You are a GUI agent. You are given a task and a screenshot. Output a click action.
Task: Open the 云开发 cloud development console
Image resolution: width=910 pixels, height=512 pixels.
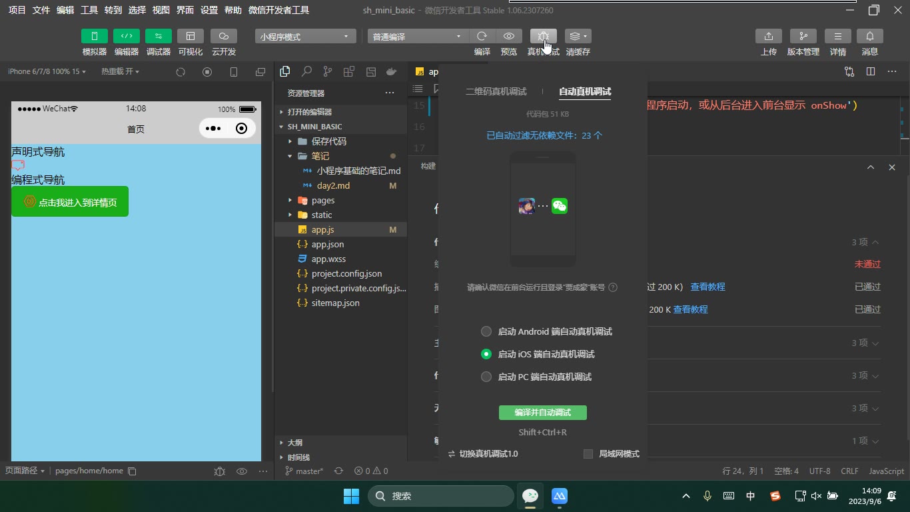[224, 36]
